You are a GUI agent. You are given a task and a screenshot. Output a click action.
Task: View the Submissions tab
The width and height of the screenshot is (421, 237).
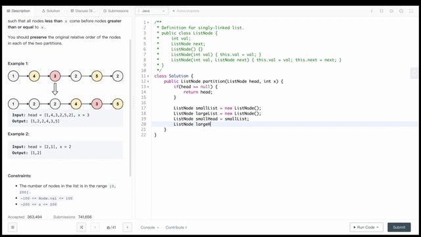tap(116, 11)
